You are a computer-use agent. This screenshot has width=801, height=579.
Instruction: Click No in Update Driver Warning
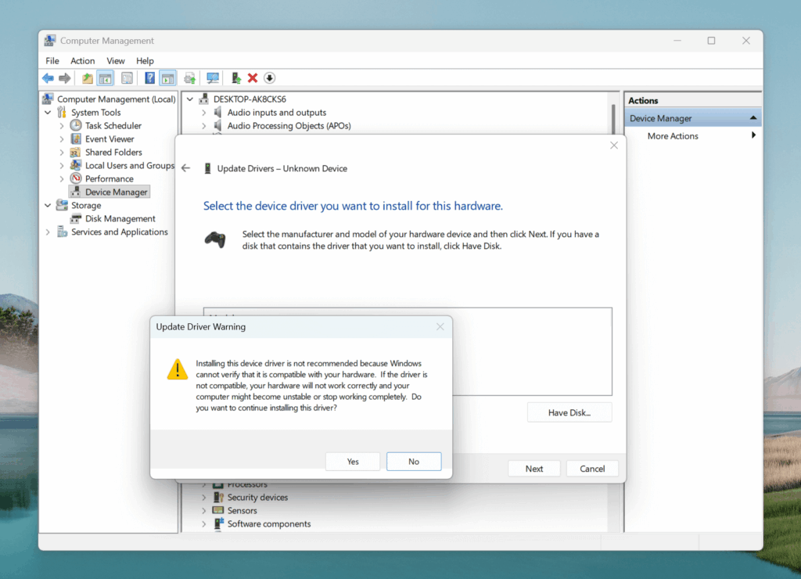coord(414,462)
